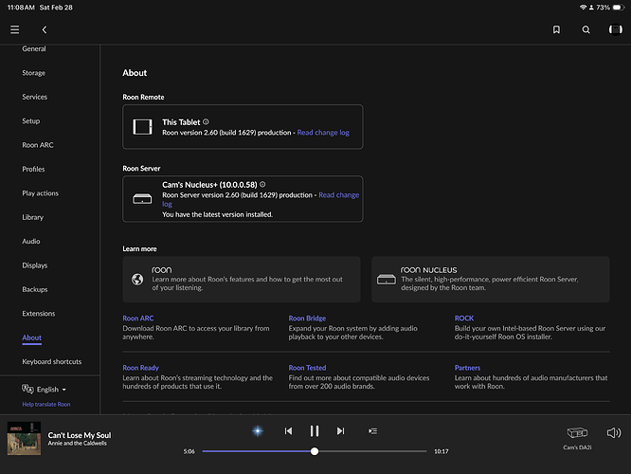This screenshot has height=474, width=631.
Task: Skip to the next track
Action: point(340,430)
